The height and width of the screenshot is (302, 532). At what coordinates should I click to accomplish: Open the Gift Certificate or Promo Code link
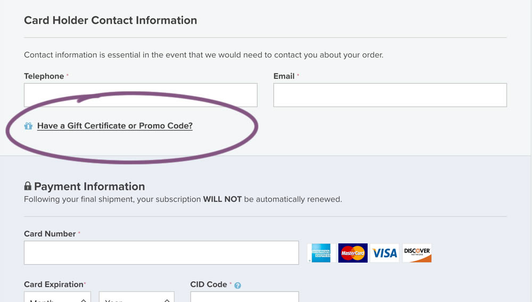pos(115,126)
